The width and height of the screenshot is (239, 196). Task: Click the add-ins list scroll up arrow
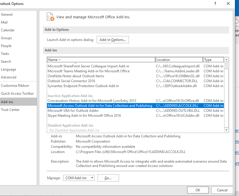226,60
